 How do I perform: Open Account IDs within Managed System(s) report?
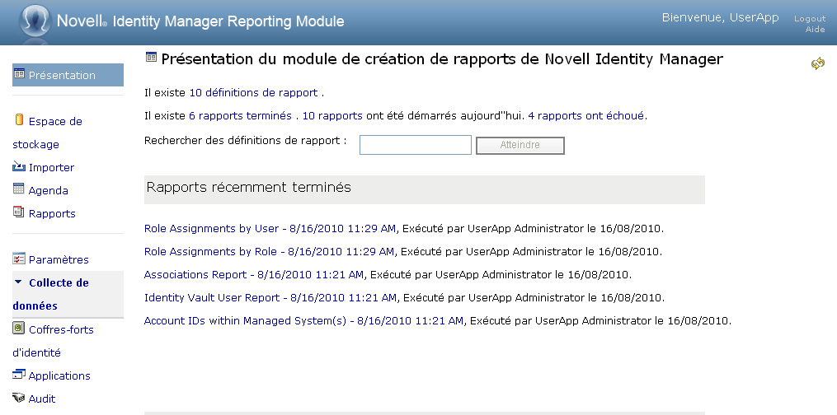(x=303, y=320)
